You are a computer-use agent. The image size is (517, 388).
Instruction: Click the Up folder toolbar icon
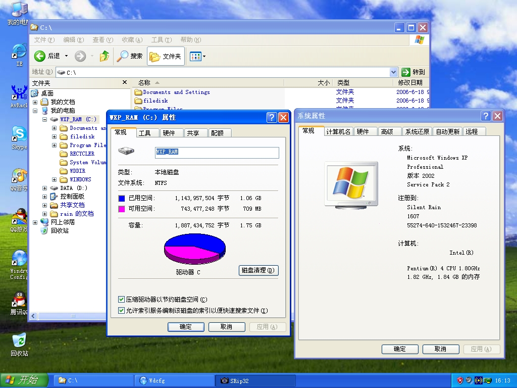point(105,56)
